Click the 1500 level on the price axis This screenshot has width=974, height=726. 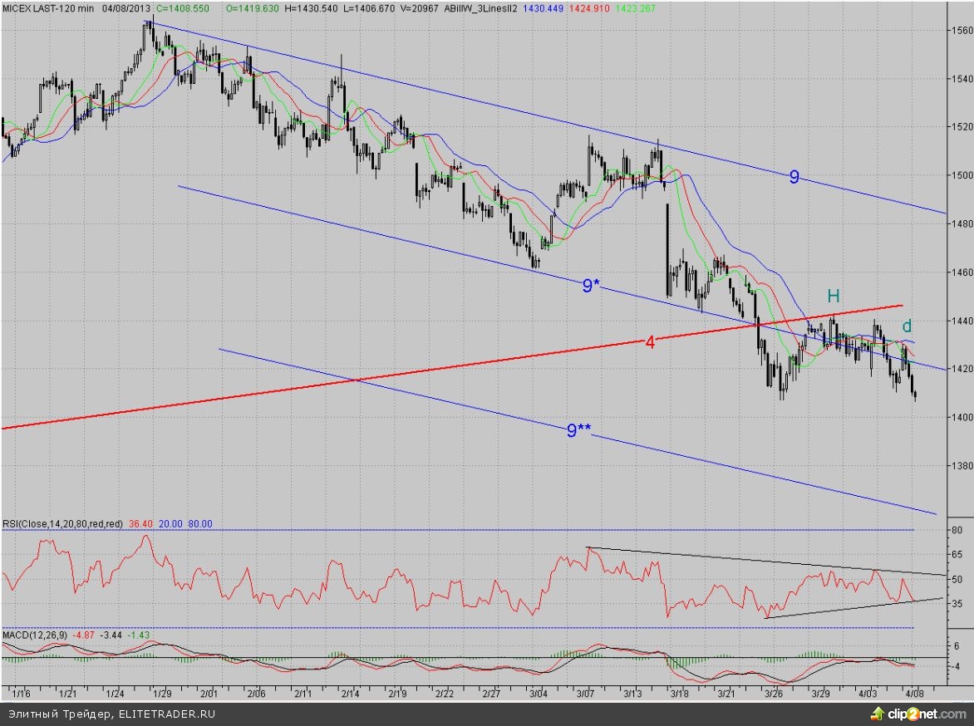pos(961,175)
